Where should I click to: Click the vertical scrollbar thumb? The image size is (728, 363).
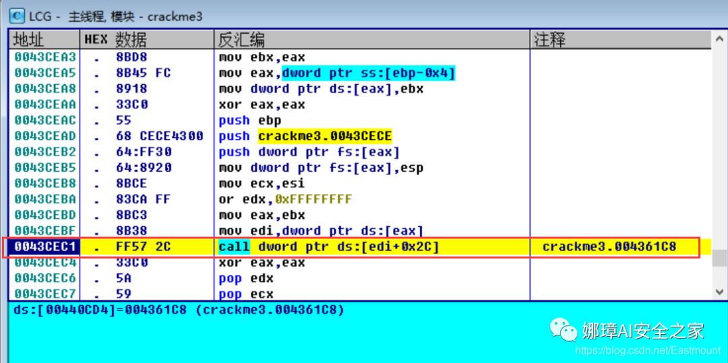tap(719, 258)
